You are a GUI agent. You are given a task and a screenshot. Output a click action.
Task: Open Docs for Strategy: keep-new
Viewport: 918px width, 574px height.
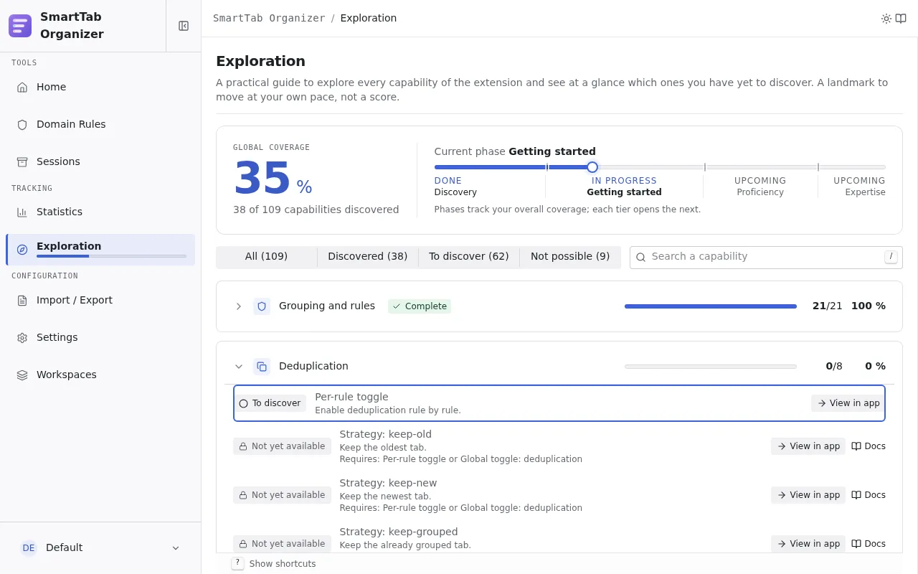tap(869, 495)
